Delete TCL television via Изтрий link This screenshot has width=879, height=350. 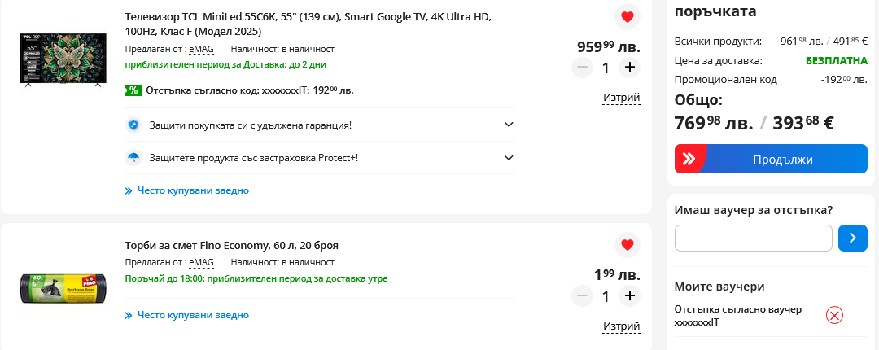point(622,98)
